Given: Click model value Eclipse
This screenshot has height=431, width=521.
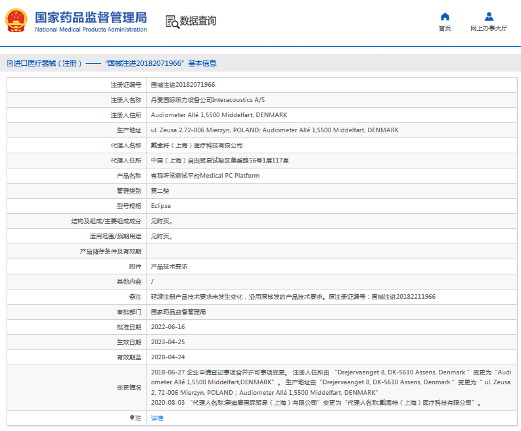Looking at the screenshot, I should tap(161, 206).
